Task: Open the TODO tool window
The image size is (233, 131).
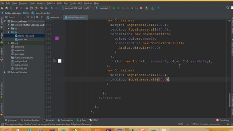Action: click(94, 120)
